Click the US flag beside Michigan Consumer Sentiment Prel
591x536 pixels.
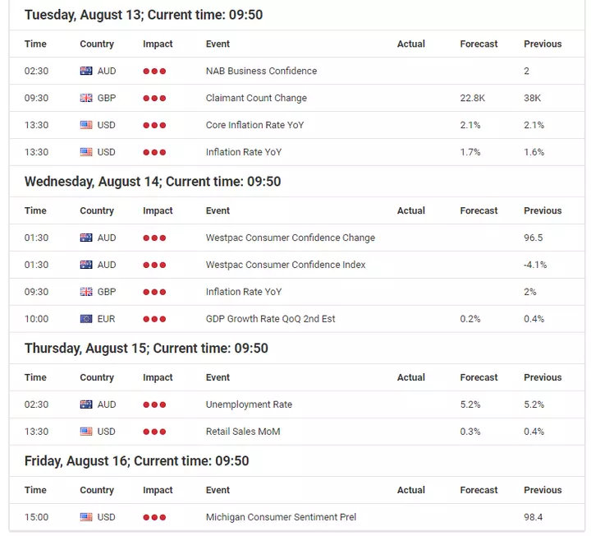pos(86,517)
